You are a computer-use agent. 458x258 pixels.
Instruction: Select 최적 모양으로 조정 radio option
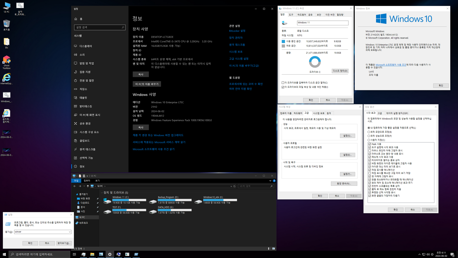coord(369,132)
